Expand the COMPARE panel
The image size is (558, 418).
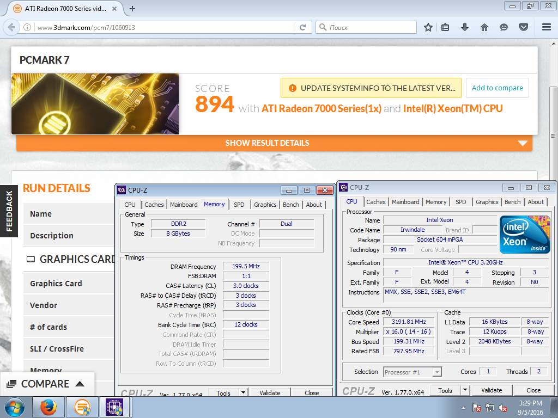(x=47, y=384)
